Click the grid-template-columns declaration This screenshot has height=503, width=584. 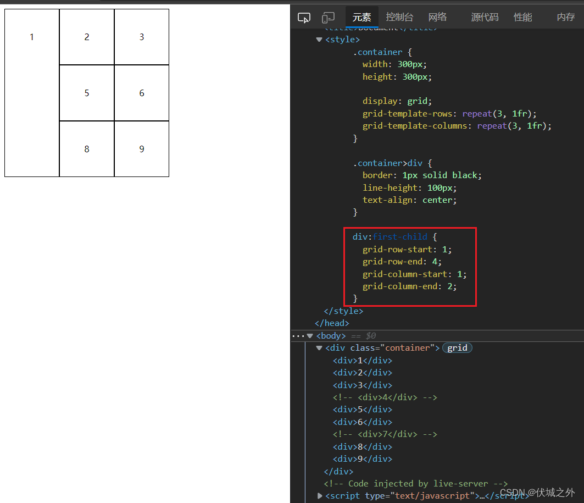[457, 126]
